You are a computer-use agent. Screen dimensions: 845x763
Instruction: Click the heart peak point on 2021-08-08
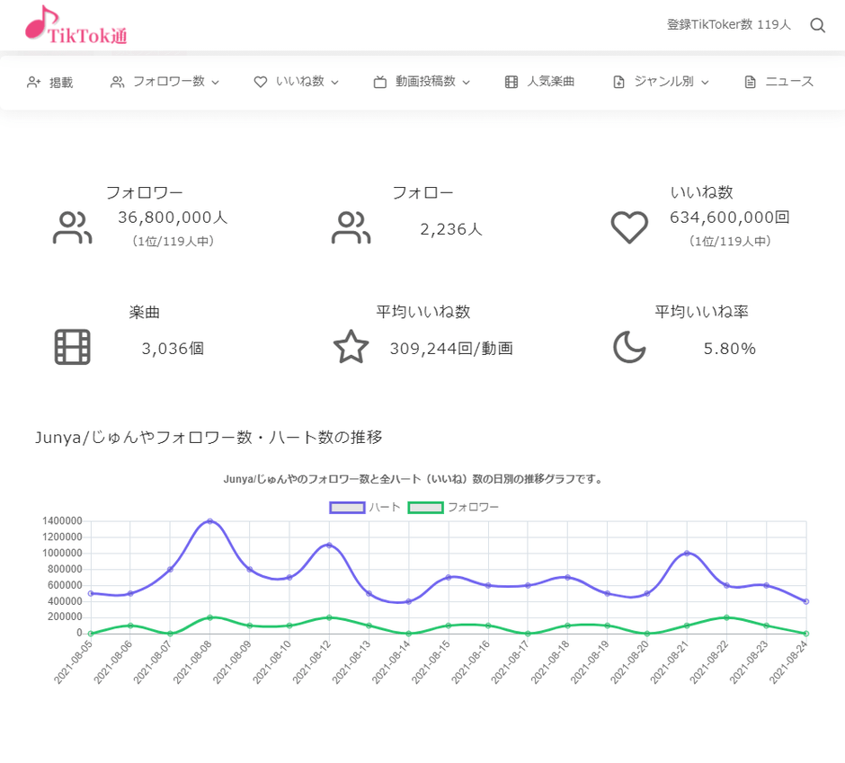[x=209, y=521]
